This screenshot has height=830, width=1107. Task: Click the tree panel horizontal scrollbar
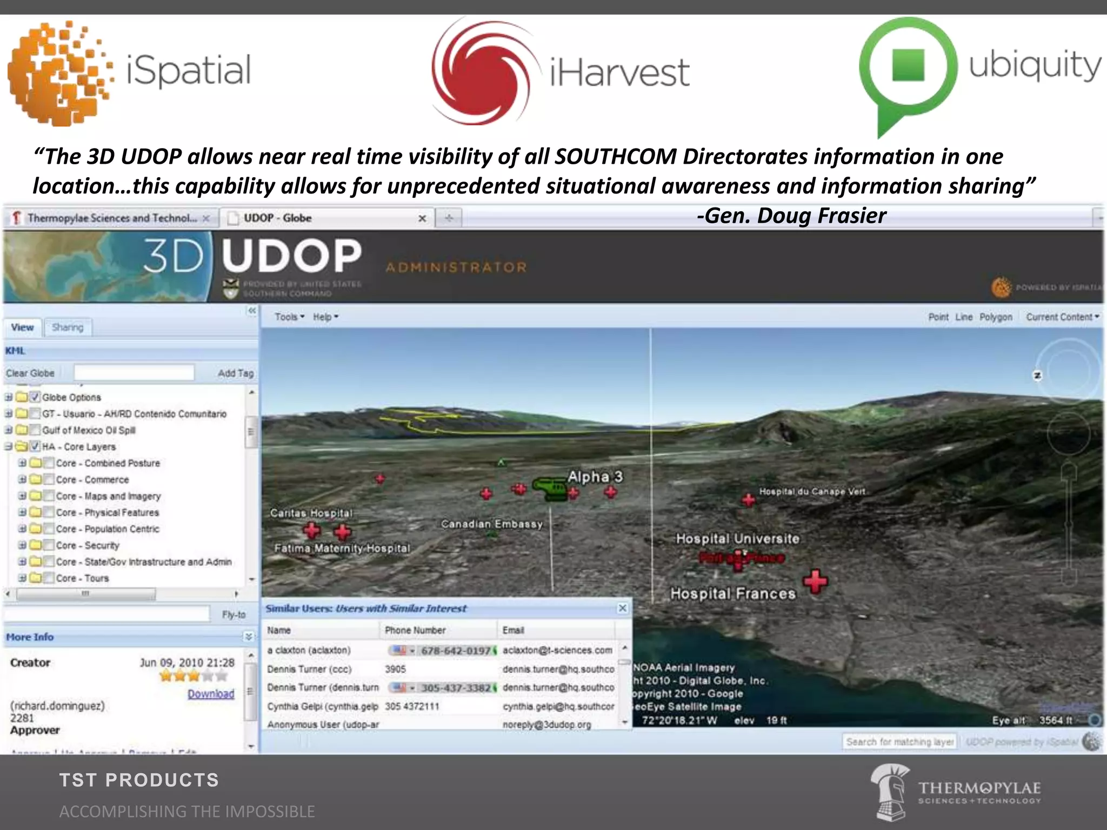85,594
